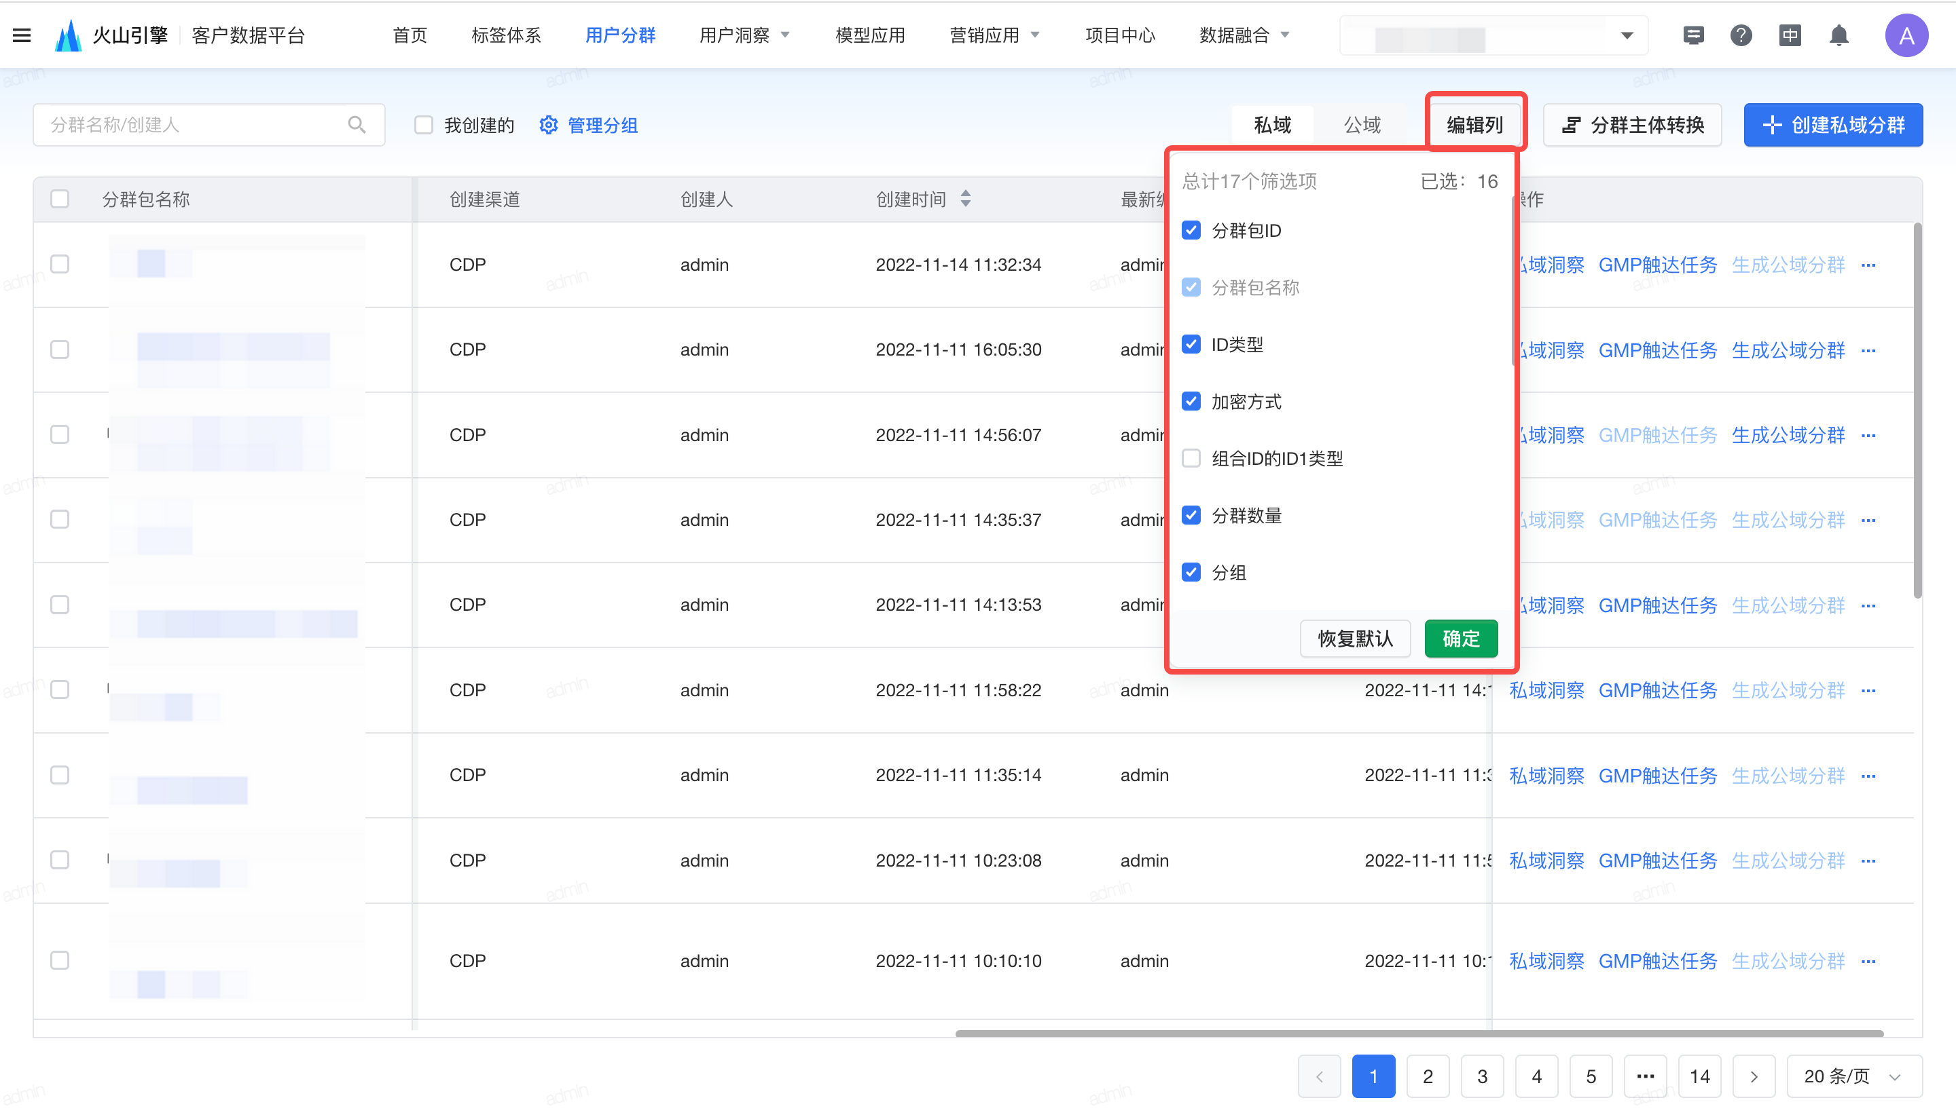
Task: Open more actions for 14:13:53 row
Action: pos(1868,606)
